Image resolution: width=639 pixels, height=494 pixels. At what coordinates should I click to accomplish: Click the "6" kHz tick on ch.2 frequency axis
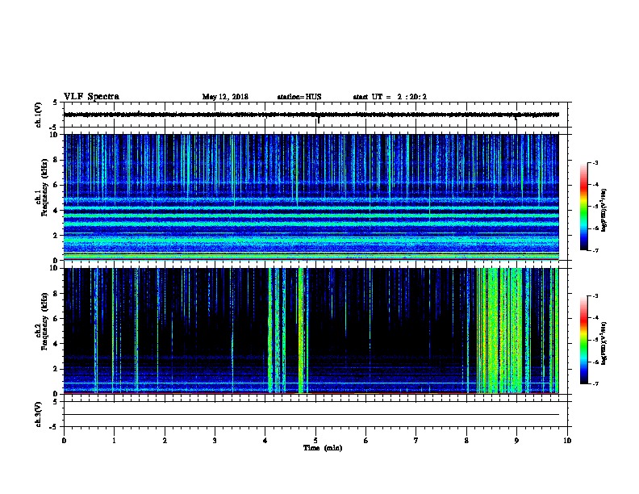tap(56, 319)
